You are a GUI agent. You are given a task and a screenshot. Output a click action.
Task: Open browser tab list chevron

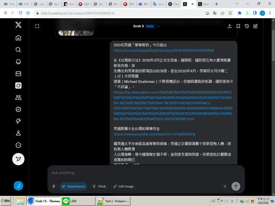(x=237, y=4)
